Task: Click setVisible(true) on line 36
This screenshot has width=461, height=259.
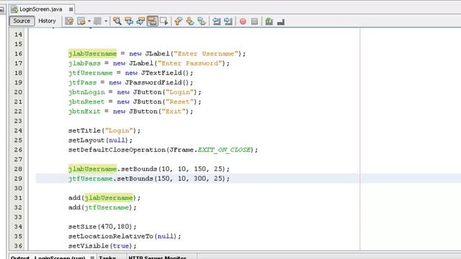Action: [102, 246]
